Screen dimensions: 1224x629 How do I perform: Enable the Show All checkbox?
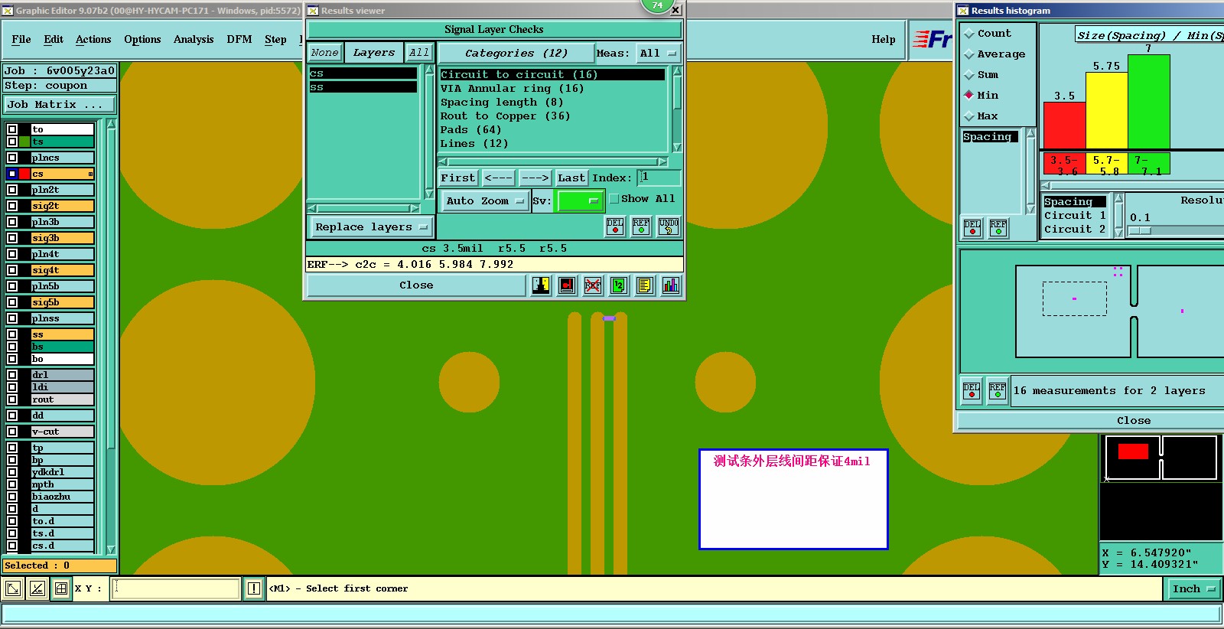614,199
